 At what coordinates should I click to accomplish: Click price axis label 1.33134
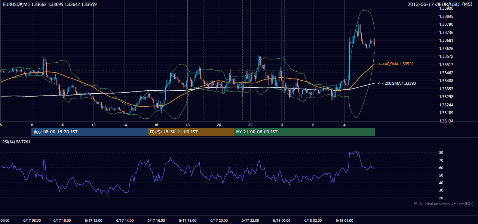coord(445,121)
